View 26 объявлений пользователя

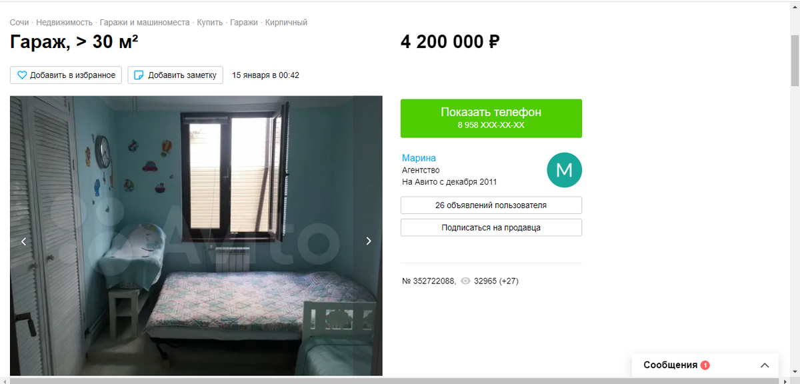(x=491, y=205)
